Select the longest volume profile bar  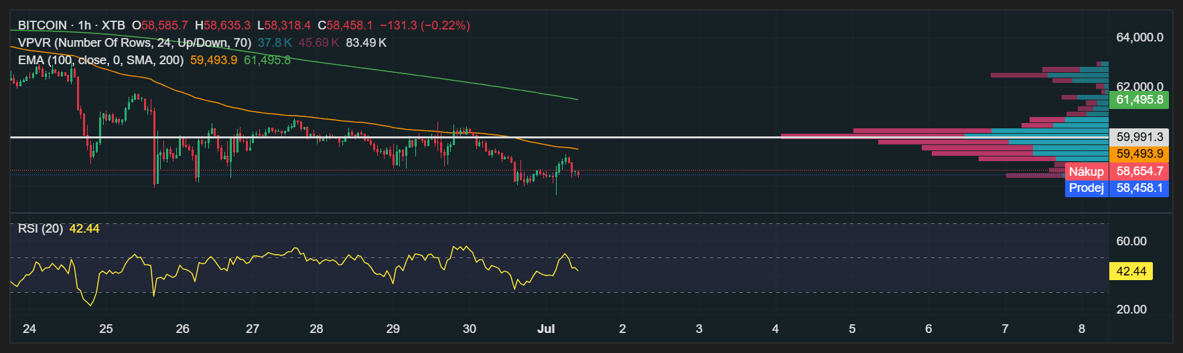pos(945,136)
